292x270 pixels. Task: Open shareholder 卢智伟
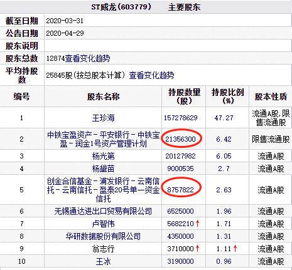[103, 224]
